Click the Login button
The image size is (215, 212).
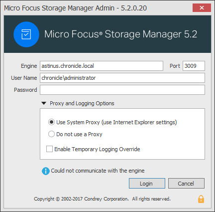pos(147,184)
